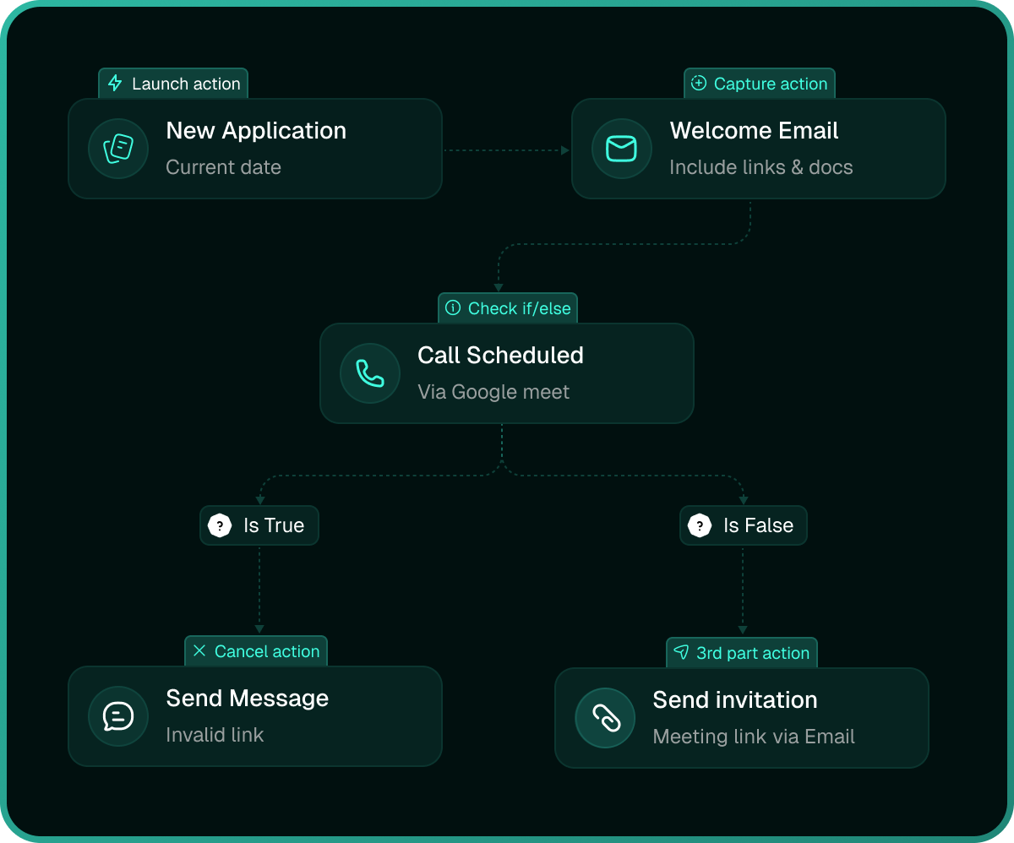Image resolution: width=1014 pixels, height=843 pixels.
Task: Select the Welcome Email node title
Action: pyautogui.click(x=755, y=130)
